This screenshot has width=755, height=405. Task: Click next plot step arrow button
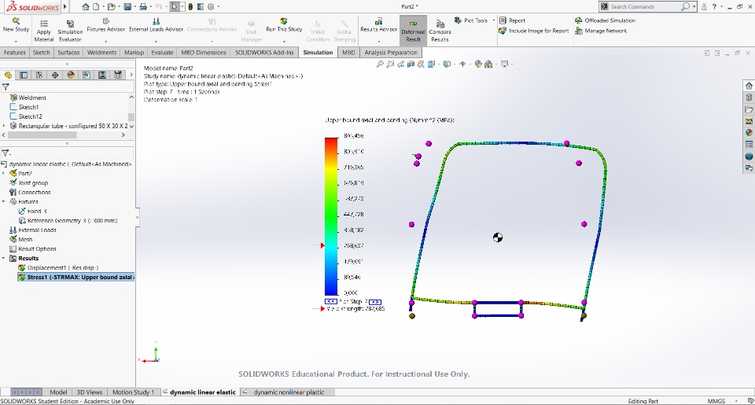tap(375, 301)
